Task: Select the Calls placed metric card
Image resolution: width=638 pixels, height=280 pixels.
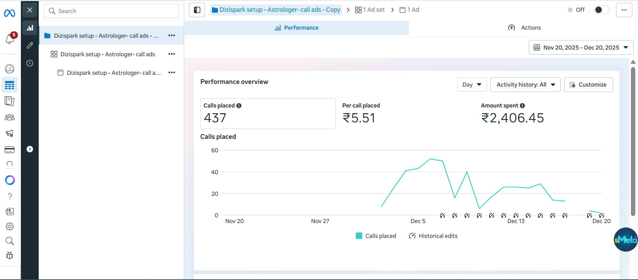Action: click(268, 114)
